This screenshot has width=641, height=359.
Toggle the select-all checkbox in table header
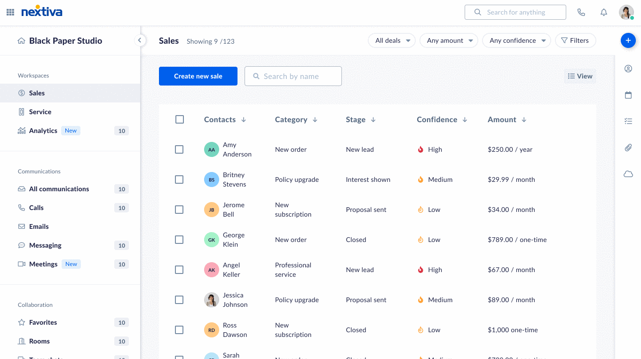179,119
